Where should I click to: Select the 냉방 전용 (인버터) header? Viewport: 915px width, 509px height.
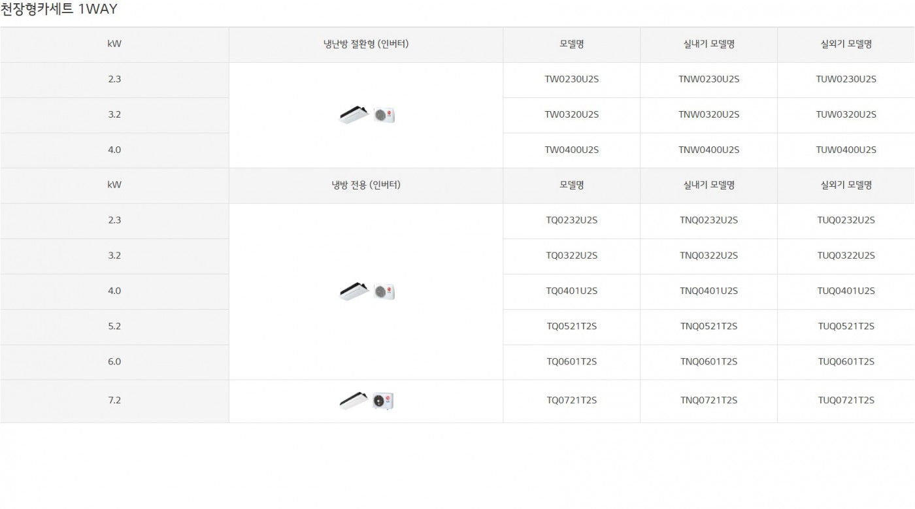(366, 185)
